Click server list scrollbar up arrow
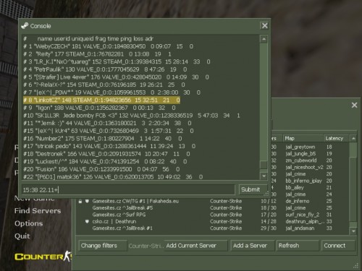Image resolution: width=362 pixels, height=271 pixels. click(353, 139)
